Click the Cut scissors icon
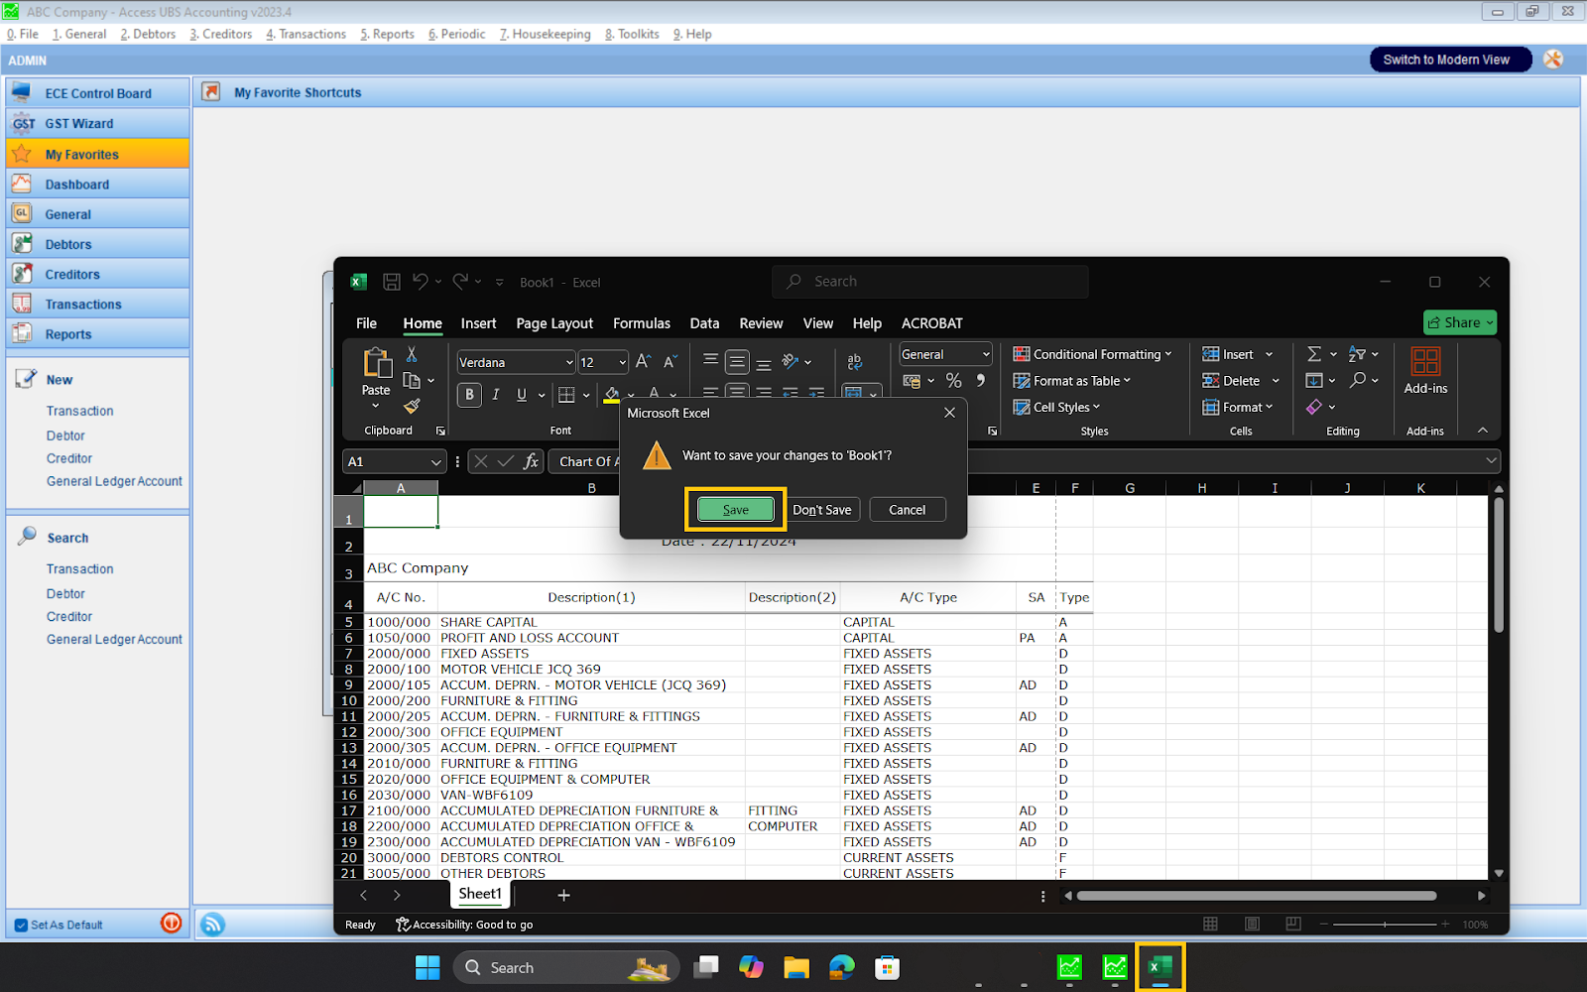The height and width of the screenshot is (992, 1587). [x=412, y=354]
